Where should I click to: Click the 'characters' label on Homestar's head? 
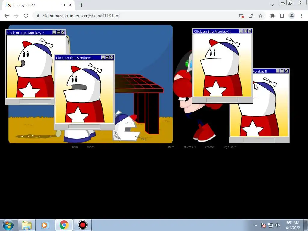coord(117,135)
